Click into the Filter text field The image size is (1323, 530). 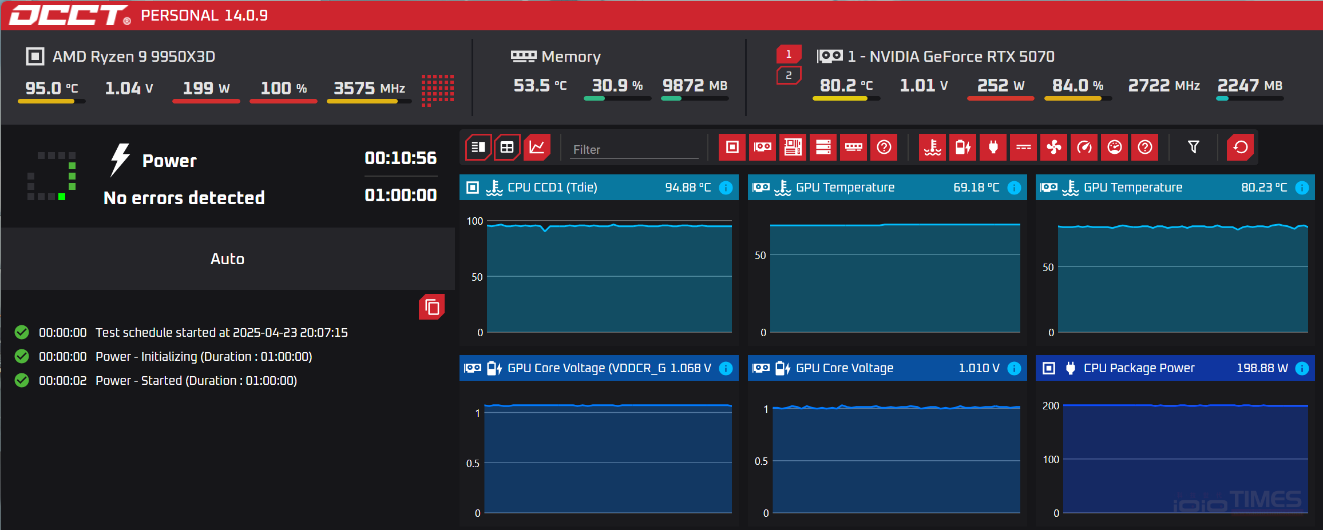click(x=634, y=149)
